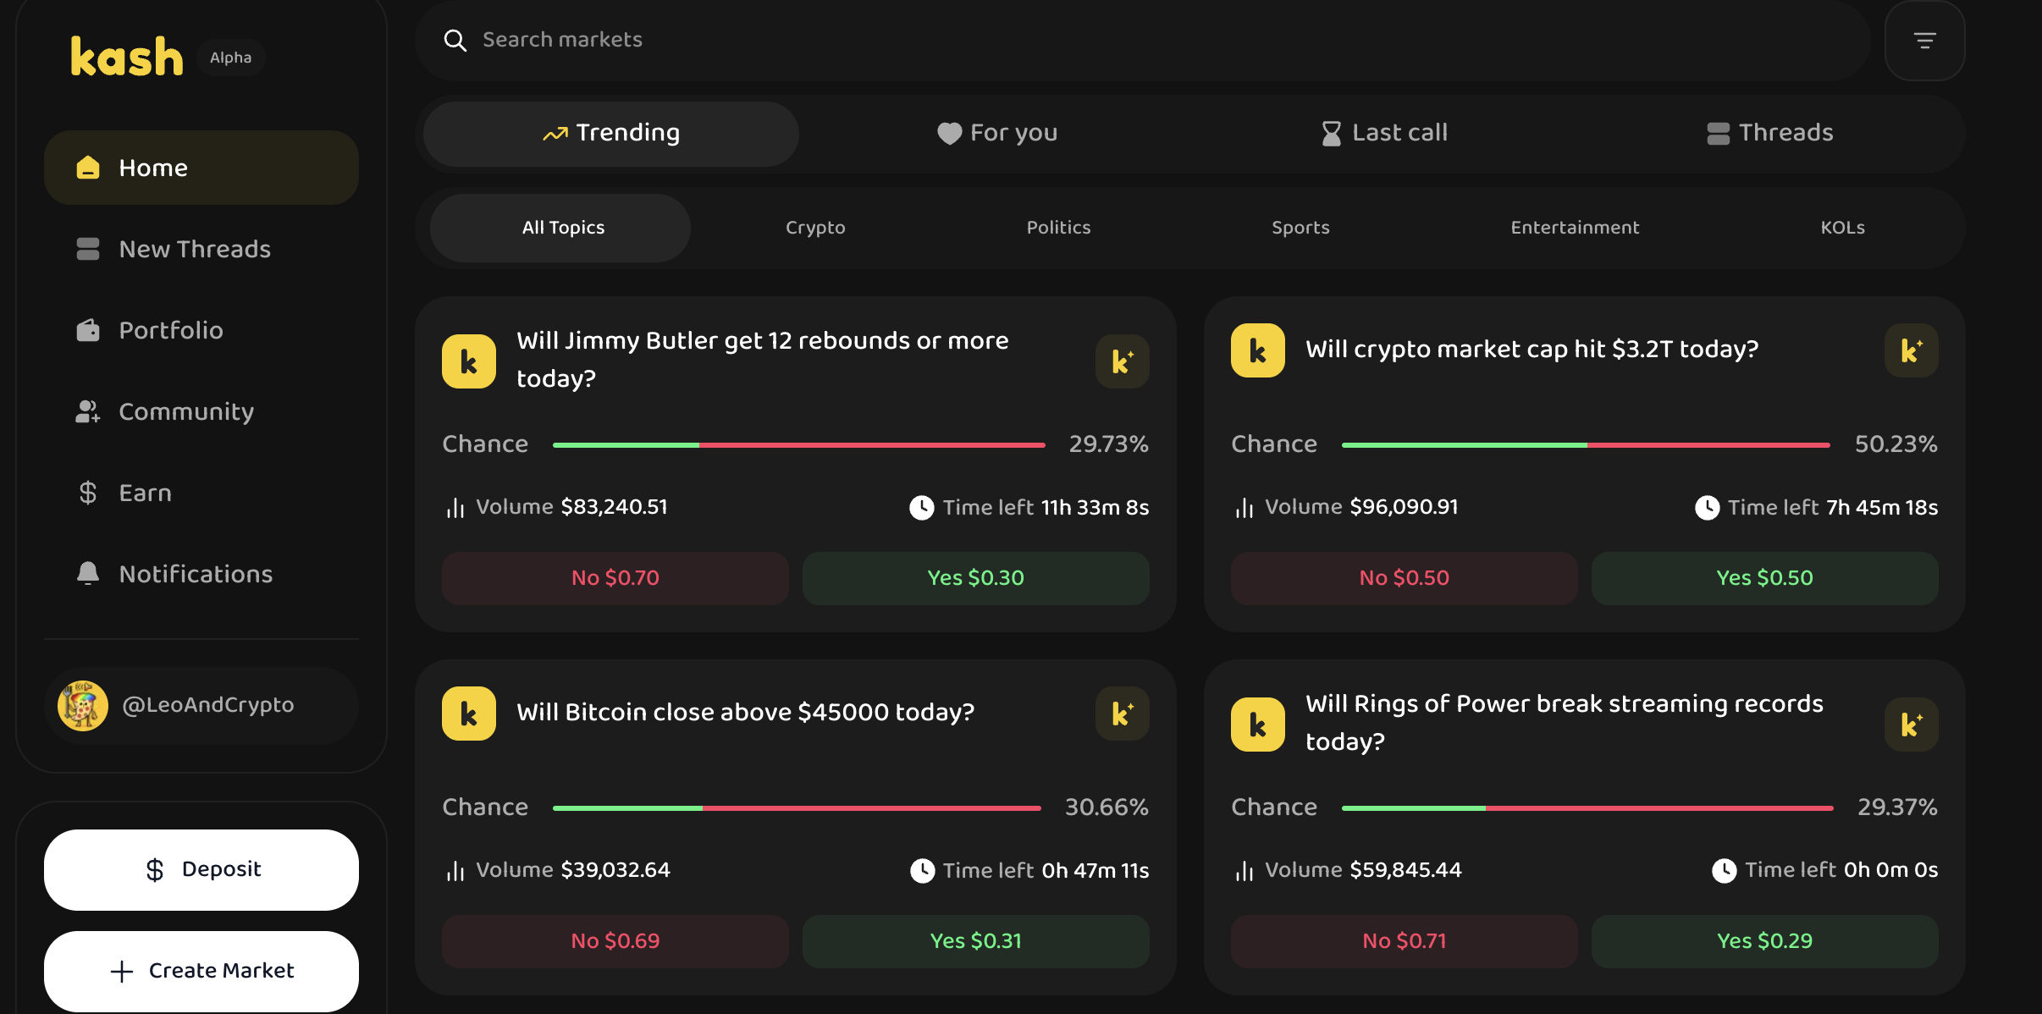This screenshot has height=1014, width=2042.
Task: Click the kash logo
Action: click(127, 58)
